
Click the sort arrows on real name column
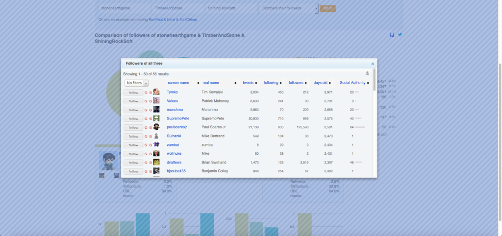(x=236, y=83)
